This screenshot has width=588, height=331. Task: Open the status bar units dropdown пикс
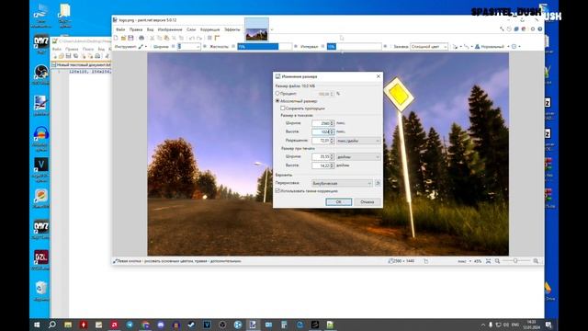point(465,261)
